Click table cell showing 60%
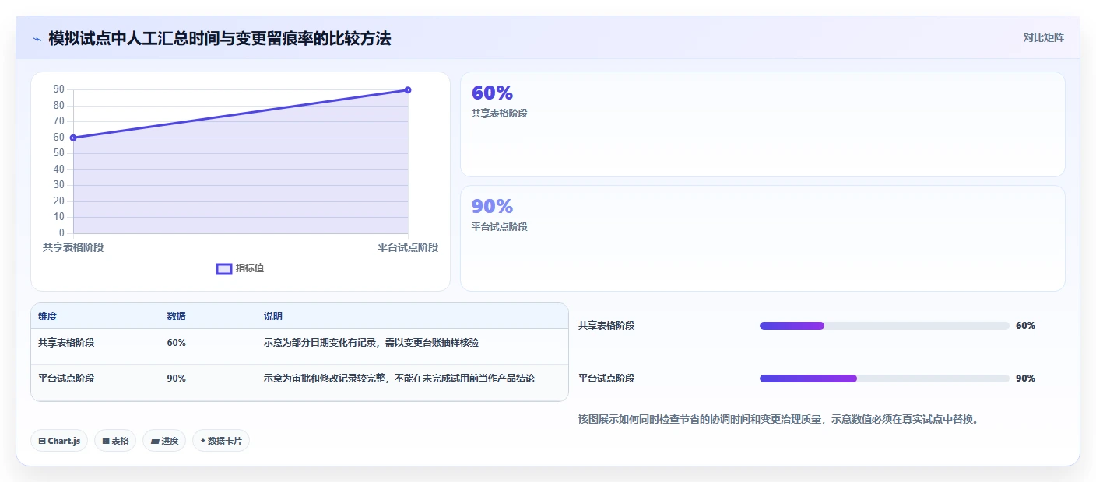Image resolution: width=1096 pixels, height=482 pixels. click(176, 342)
